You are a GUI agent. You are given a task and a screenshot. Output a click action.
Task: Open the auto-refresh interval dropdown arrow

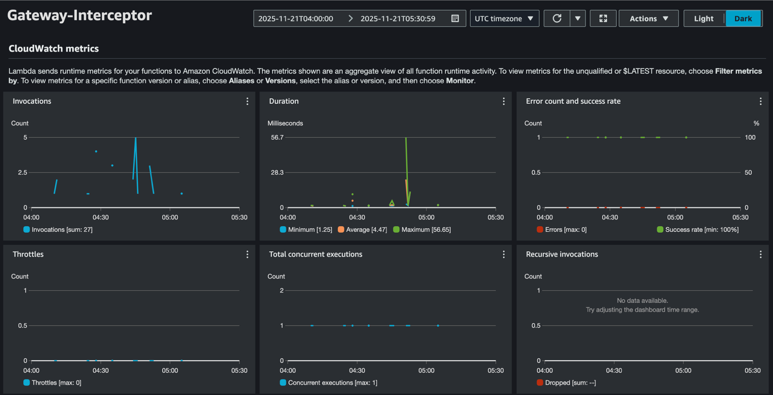pyautogui.click(x=577, y=18)
